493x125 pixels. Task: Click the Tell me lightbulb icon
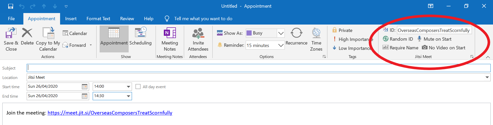(x=167, y=19)
